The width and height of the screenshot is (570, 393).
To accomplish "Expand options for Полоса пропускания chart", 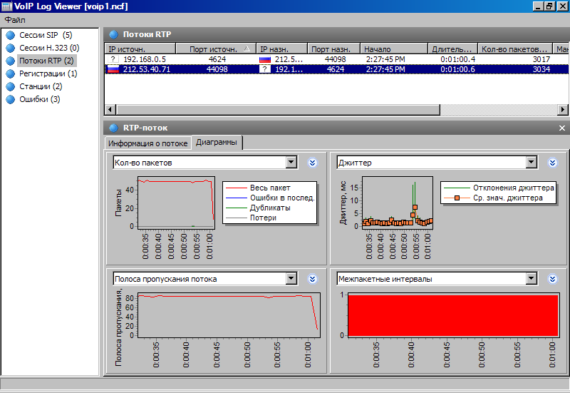I will click(313, 279).
